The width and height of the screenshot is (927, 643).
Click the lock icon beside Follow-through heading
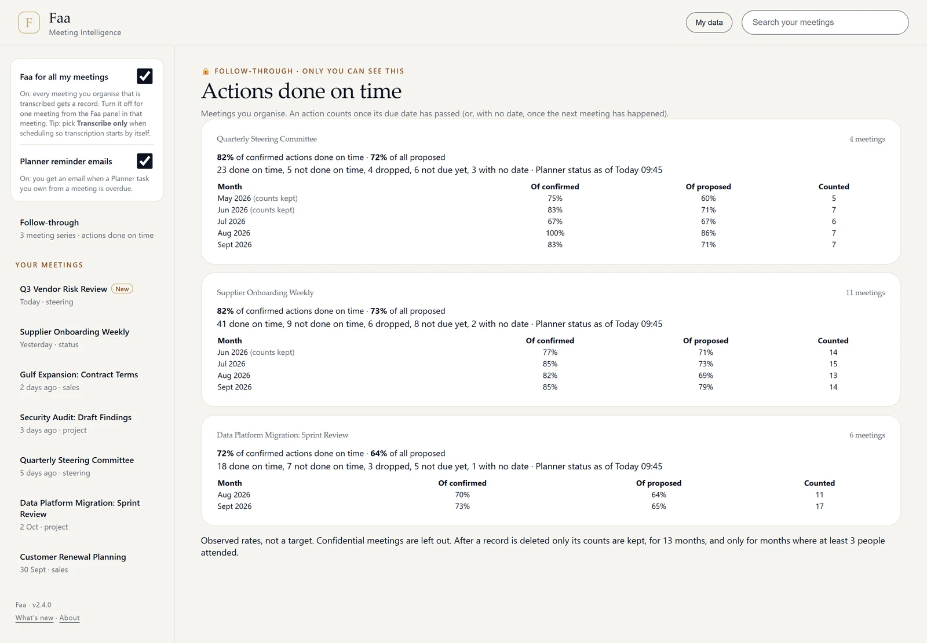206,71
